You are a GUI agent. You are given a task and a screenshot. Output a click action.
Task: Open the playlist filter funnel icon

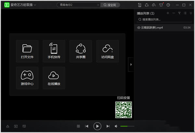(x=179, y=13)
